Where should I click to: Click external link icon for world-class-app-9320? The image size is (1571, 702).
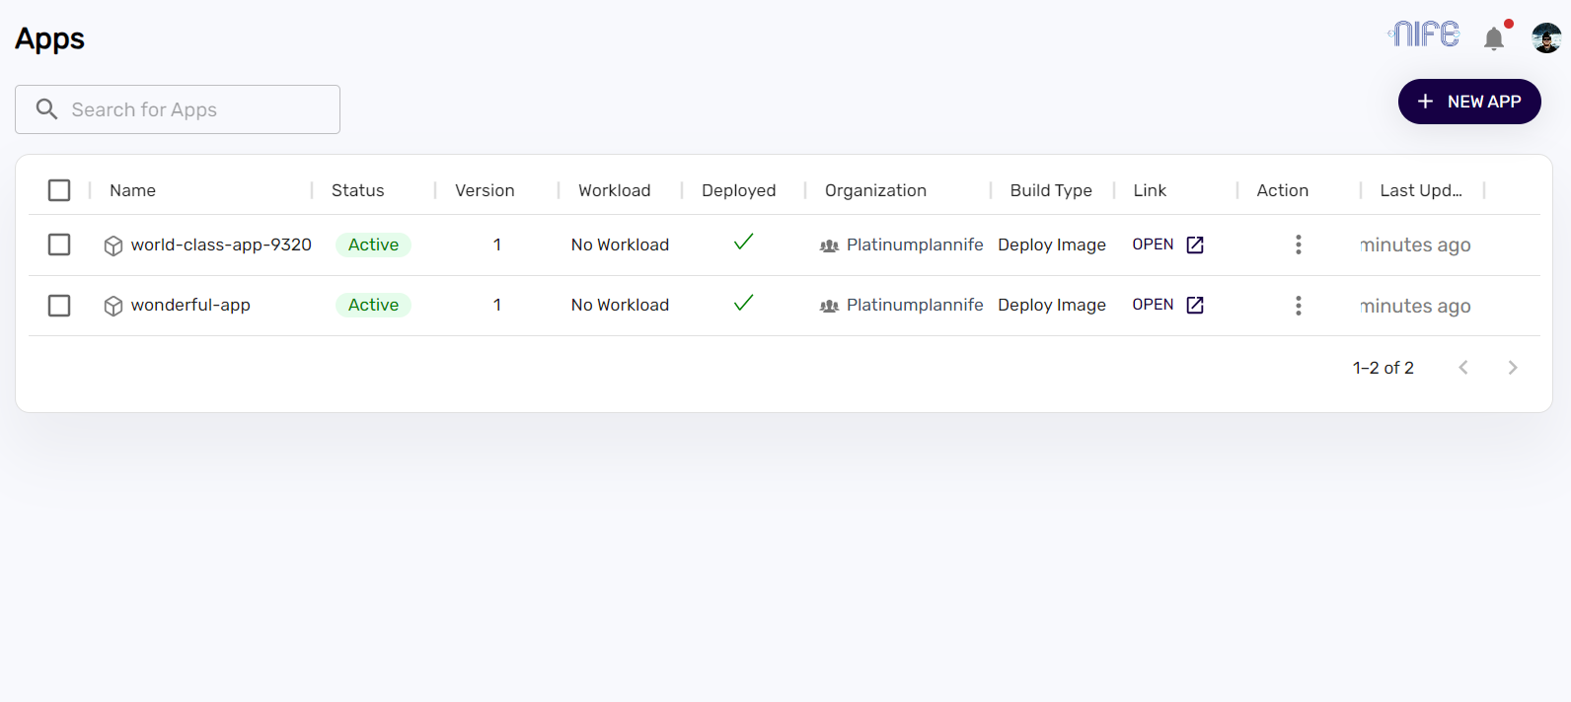click(1195, 245)
